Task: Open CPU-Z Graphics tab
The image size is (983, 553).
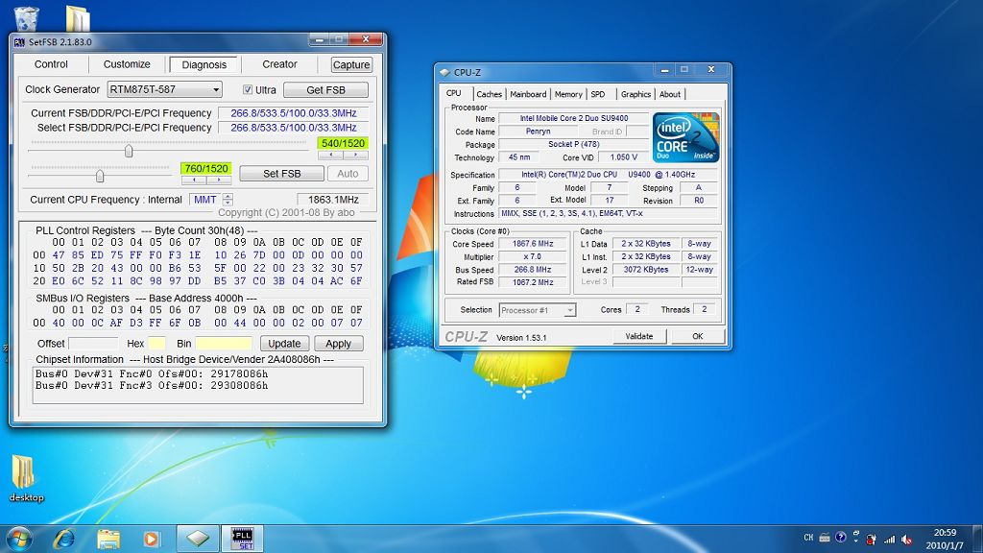Action: 635,94
